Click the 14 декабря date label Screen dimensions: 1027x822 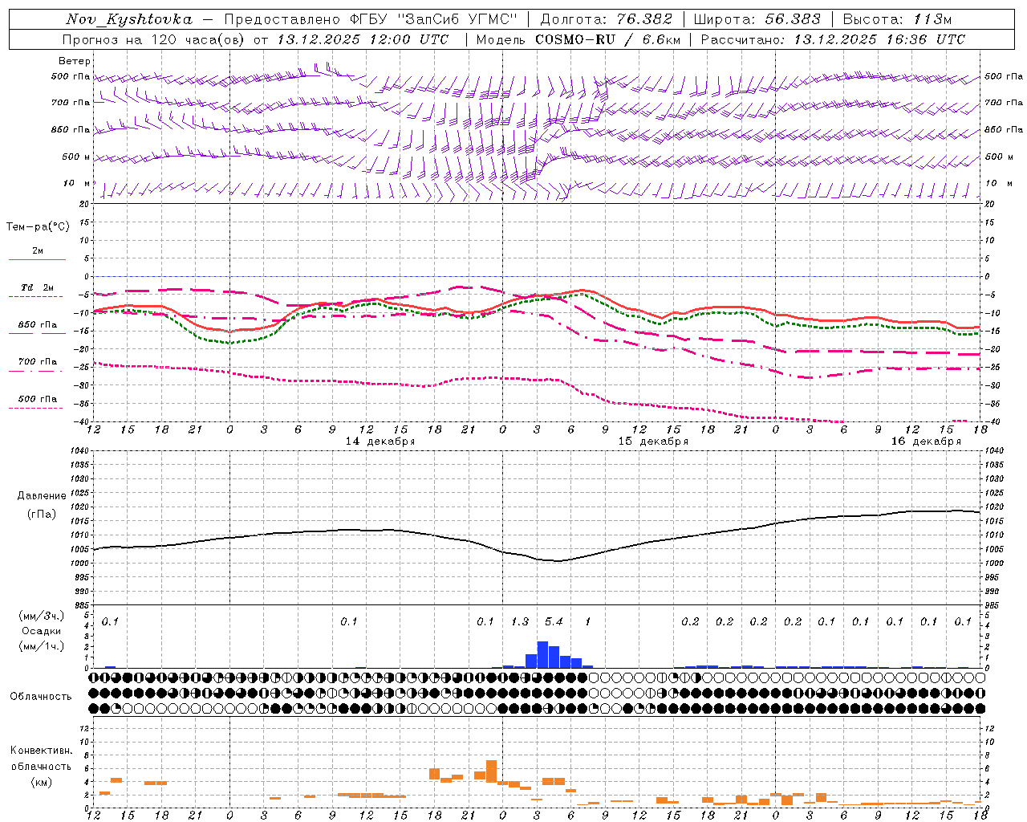point(380,442)
